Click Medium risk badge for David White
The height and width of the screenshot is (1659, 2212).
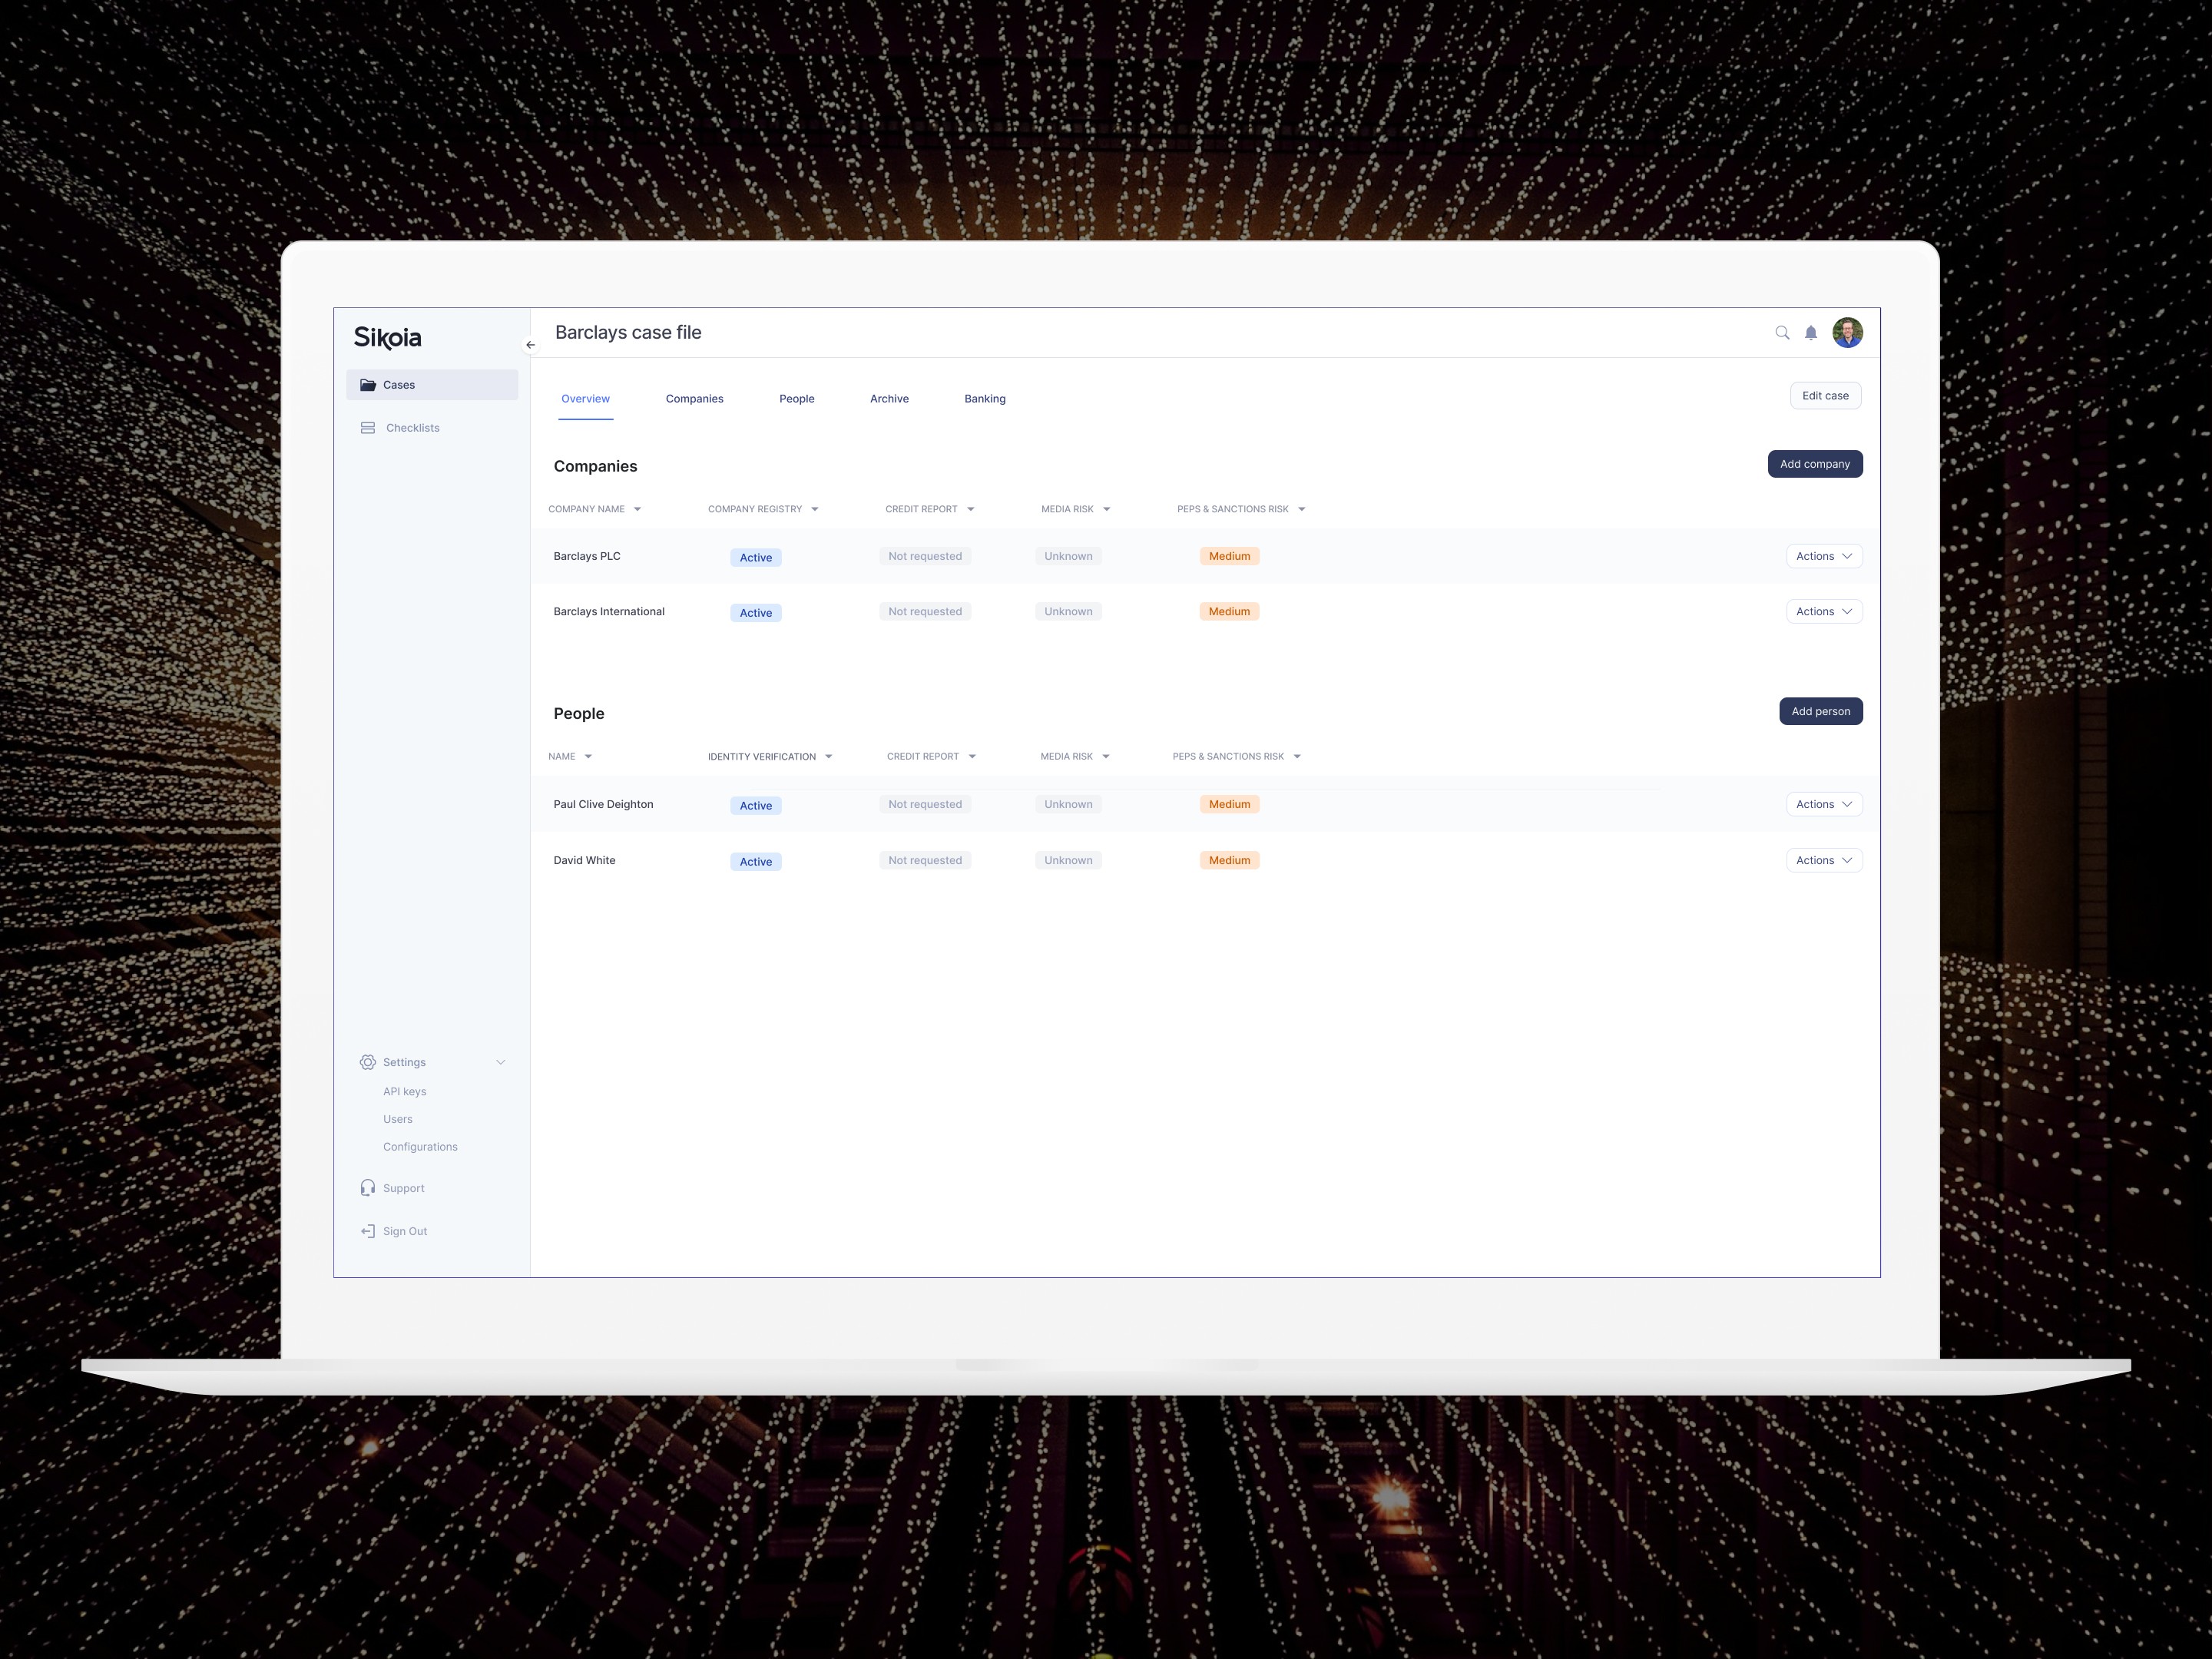click(x=1229, y=861)
